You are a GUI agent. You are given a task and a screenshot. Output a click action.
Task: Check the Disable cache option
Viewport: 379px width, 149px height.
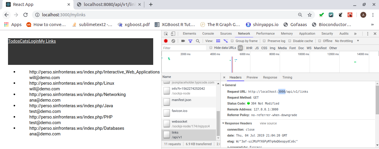(x=290, y=41)
